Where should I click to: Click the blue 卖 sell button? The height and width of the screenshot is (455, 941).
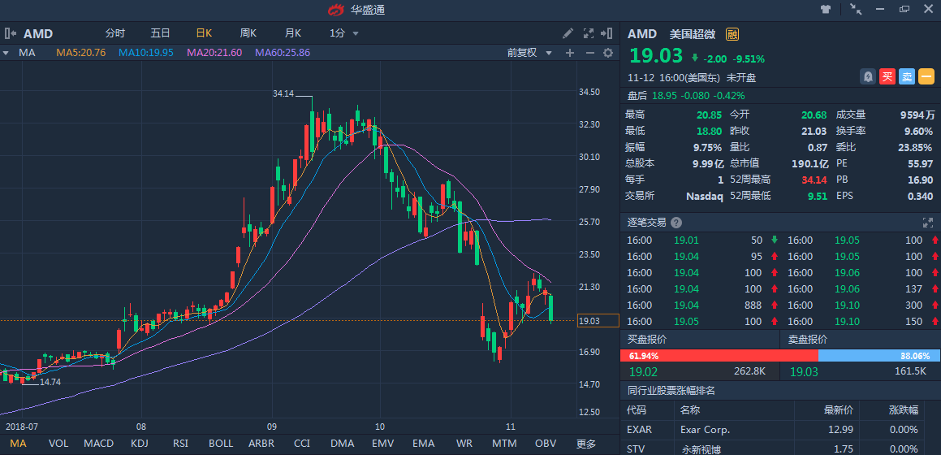click(x=907, y=76)
